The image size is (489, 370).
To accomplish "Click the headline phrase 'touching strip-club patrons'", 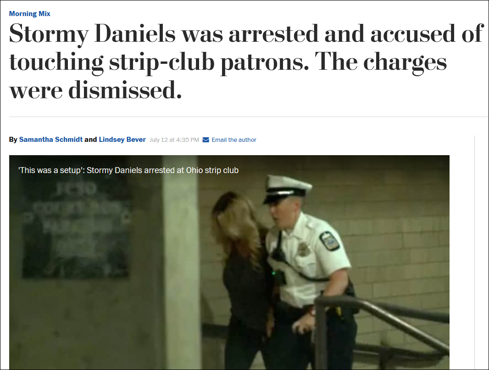I will click(156, 62).
